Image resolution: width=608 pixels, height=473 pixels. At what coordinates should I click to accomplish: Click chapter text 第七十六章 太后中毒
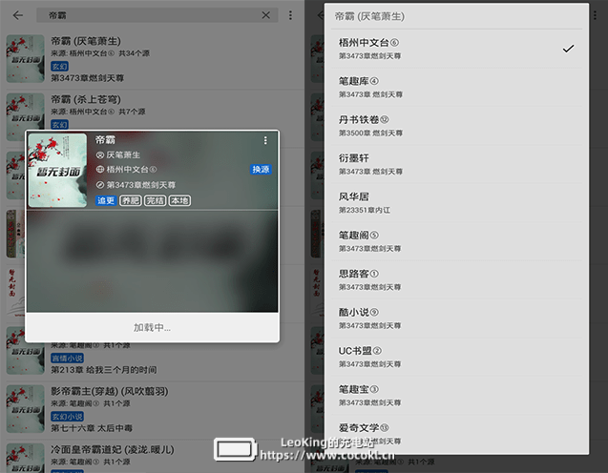pos(92,428)
